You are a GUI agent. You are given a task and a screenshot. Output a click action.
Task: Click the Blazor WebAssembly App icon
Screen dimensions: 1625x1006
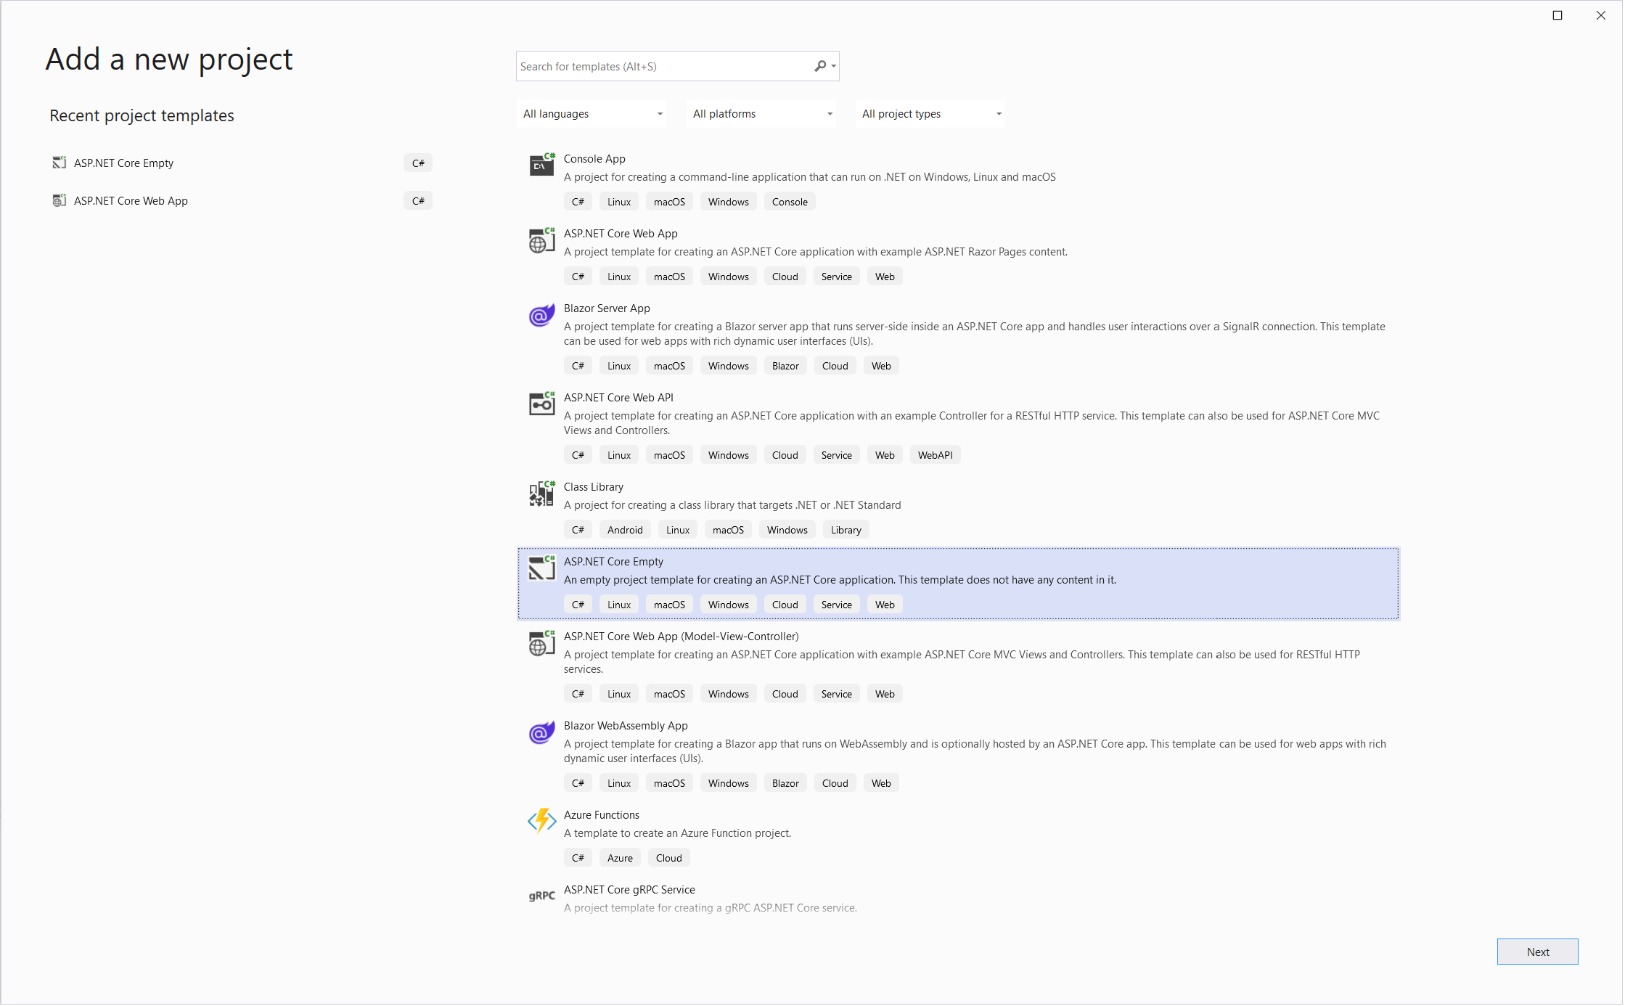[x=541, y=732]
